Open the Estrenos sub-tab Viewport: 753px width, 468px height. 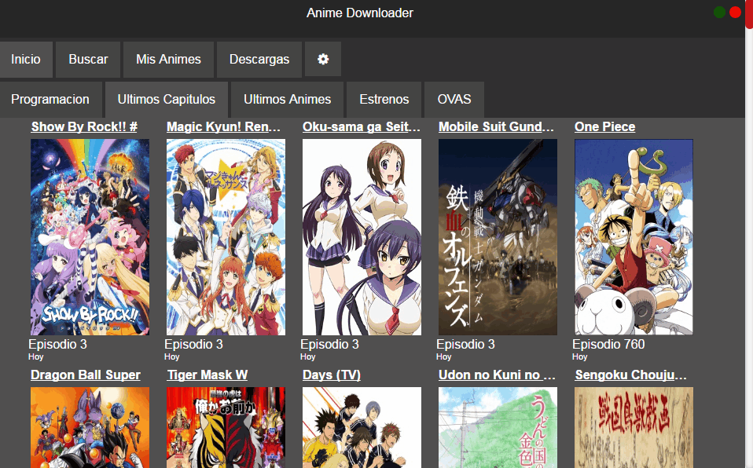[384, 100]
